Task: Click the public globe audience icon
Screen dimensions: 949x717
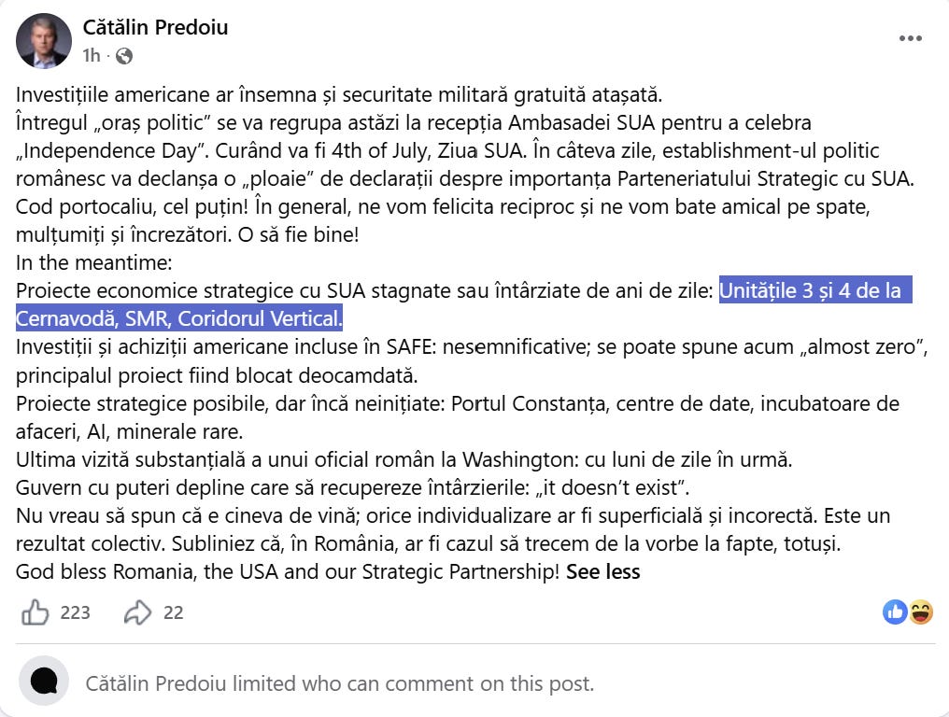Action: coord(124,56)
